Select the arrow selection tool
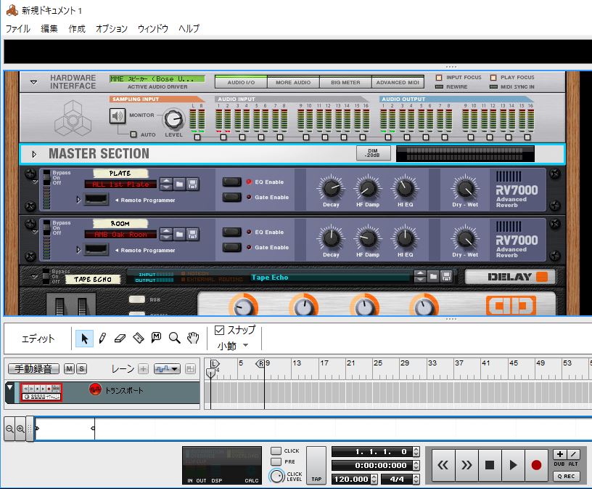The height and width of the screenshot is (489, 592). [84, 339]
